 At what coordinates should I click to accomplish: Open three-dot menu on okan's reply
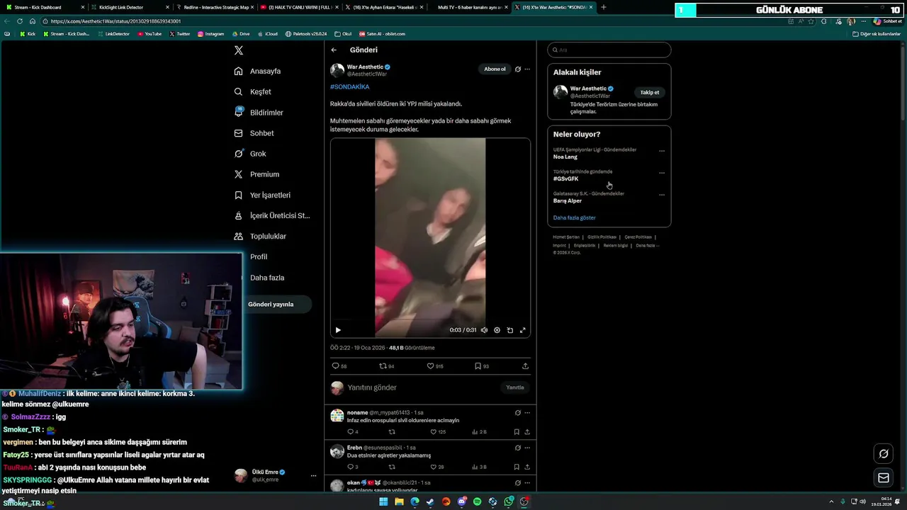527,483
